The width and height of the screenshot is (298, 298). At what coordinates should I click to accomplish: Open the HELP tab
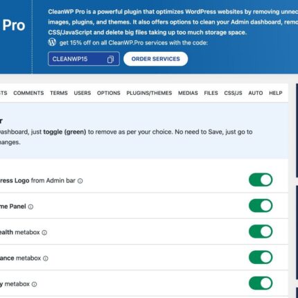tap(276, 93)
